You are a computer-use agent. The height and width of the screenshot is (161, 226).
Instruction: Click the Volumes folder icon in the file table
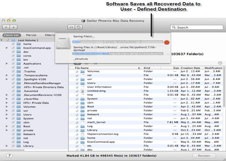(82, 72)
